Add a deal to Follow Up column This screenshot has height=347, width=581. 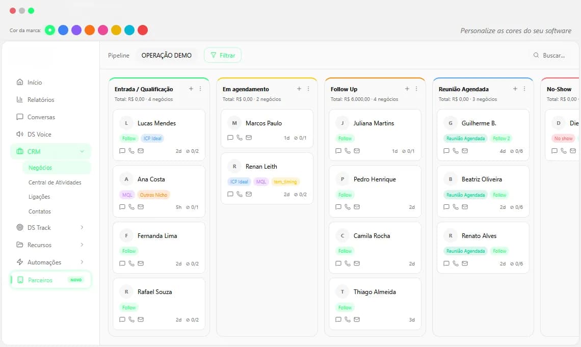point(407,89)
